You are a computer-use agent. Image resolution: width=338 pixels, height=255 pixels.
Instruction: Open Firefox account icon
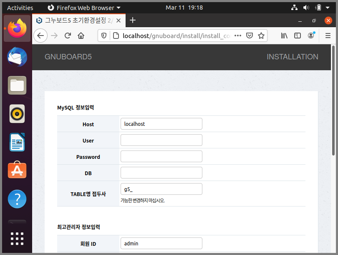click(x=311, y=35)
